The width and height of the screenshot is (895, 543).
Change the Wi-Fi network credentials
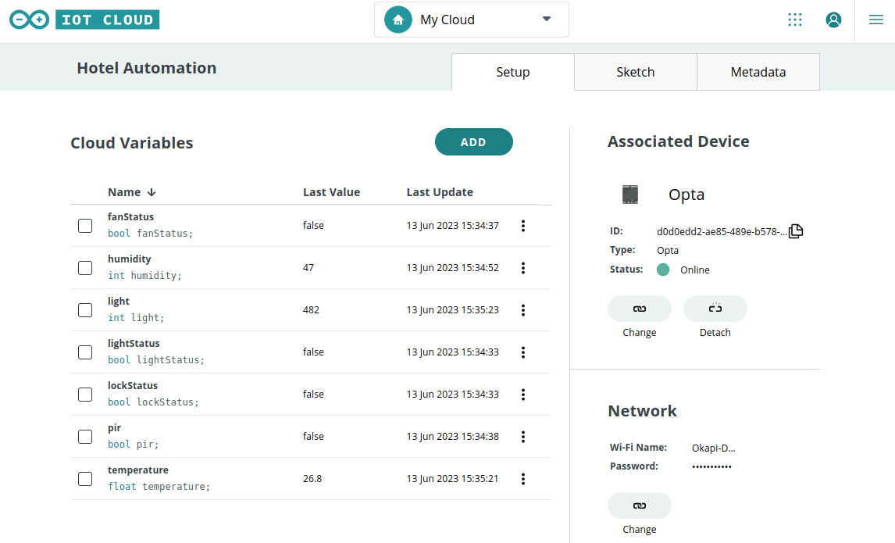(639, 505)
